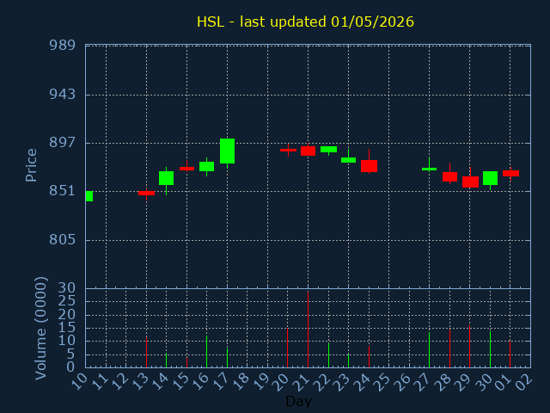
Task: Click the 897 price axis label
Action: (63, 143)
